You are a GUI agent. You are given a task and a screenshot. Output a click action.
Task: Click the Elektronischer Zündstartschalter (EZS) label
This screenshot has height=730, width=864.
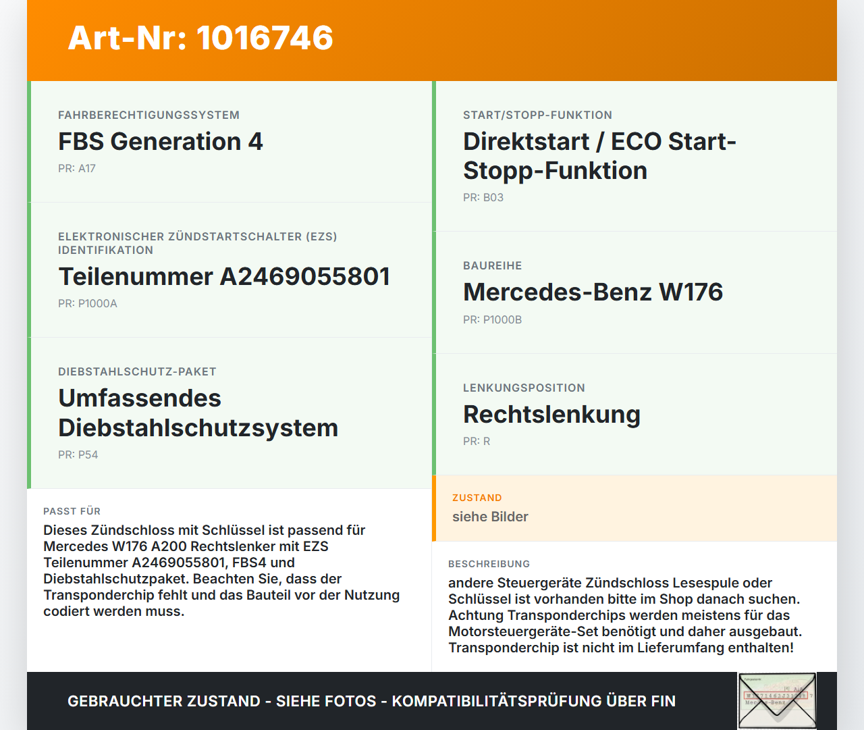[197, 243]
